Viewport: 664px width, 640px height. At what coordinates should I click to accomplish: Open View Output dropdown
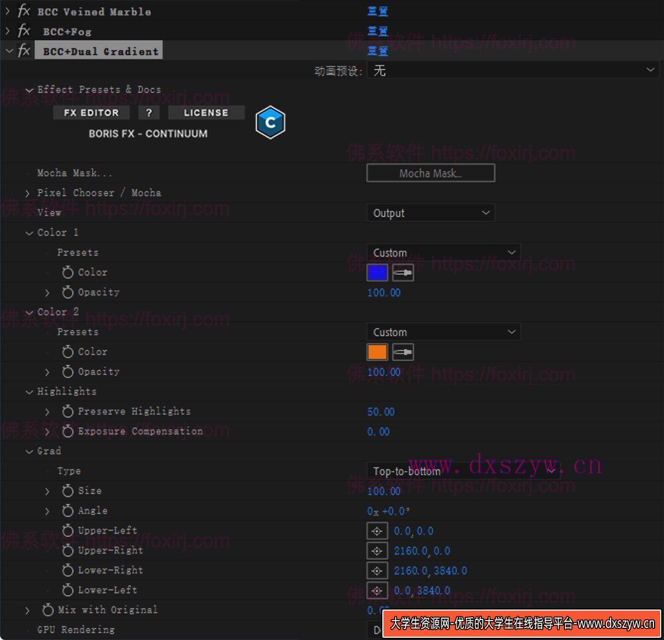pyautogui.click(x=430, y=213)
